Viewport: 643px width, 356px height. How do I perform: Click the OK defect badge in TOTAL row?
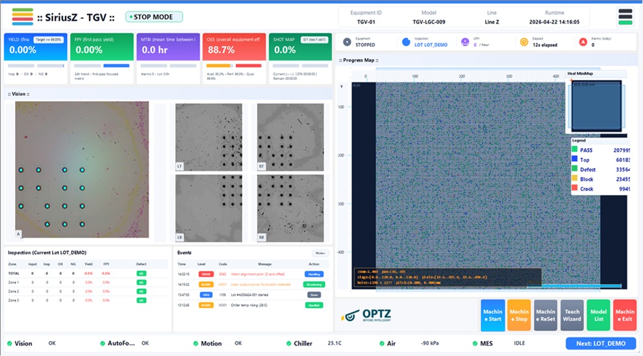pos(141,273)
